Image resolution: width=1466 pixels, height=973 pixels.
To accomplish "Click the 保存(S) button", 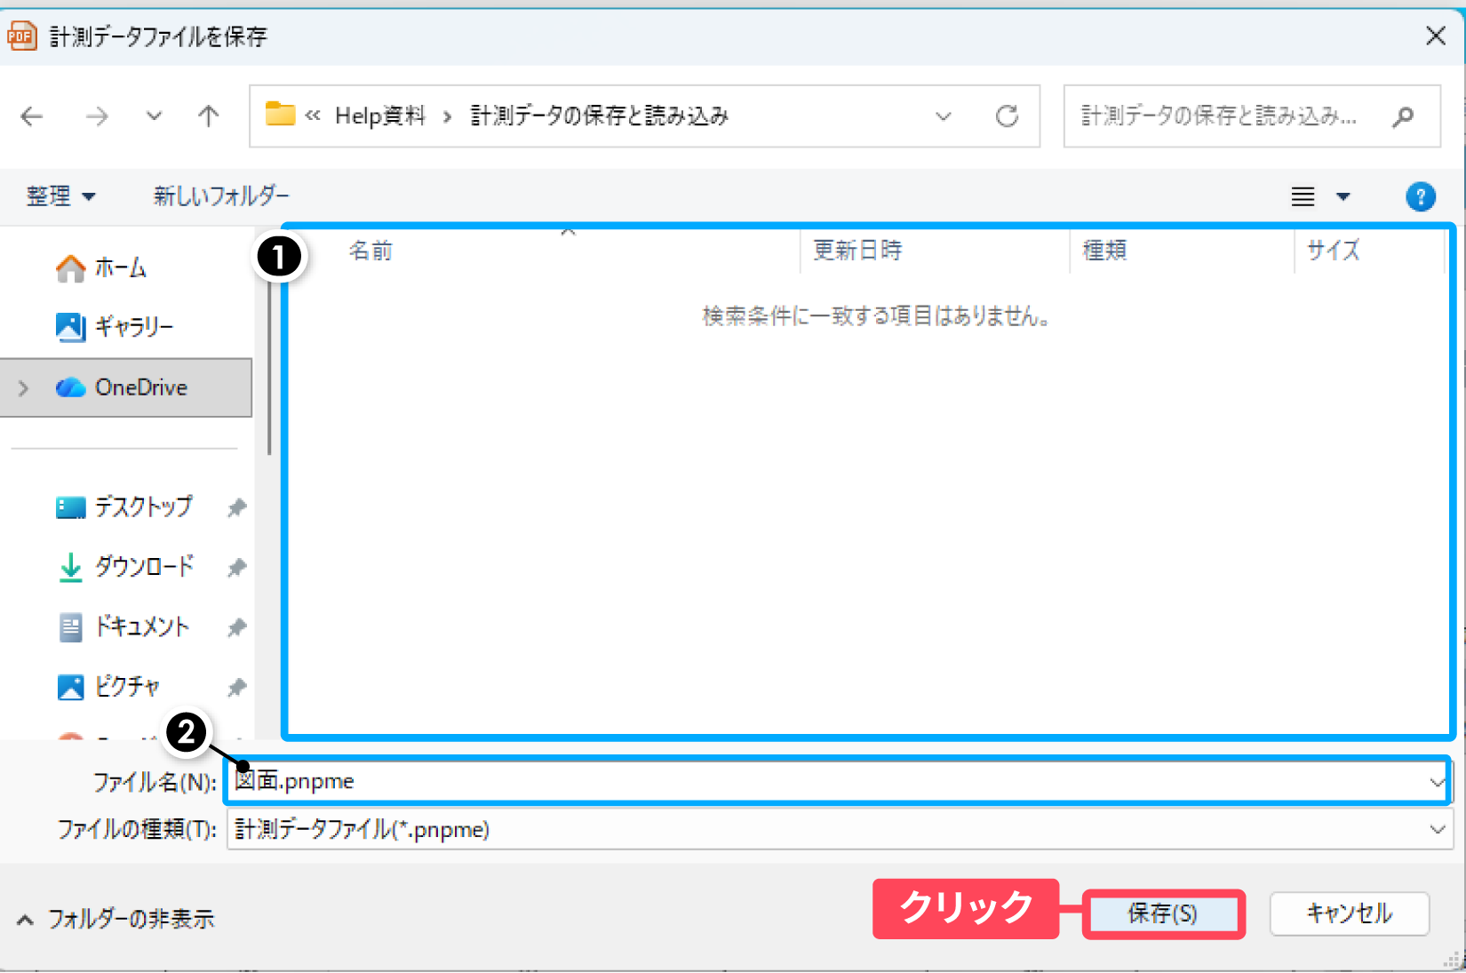I will point(1163,913).
